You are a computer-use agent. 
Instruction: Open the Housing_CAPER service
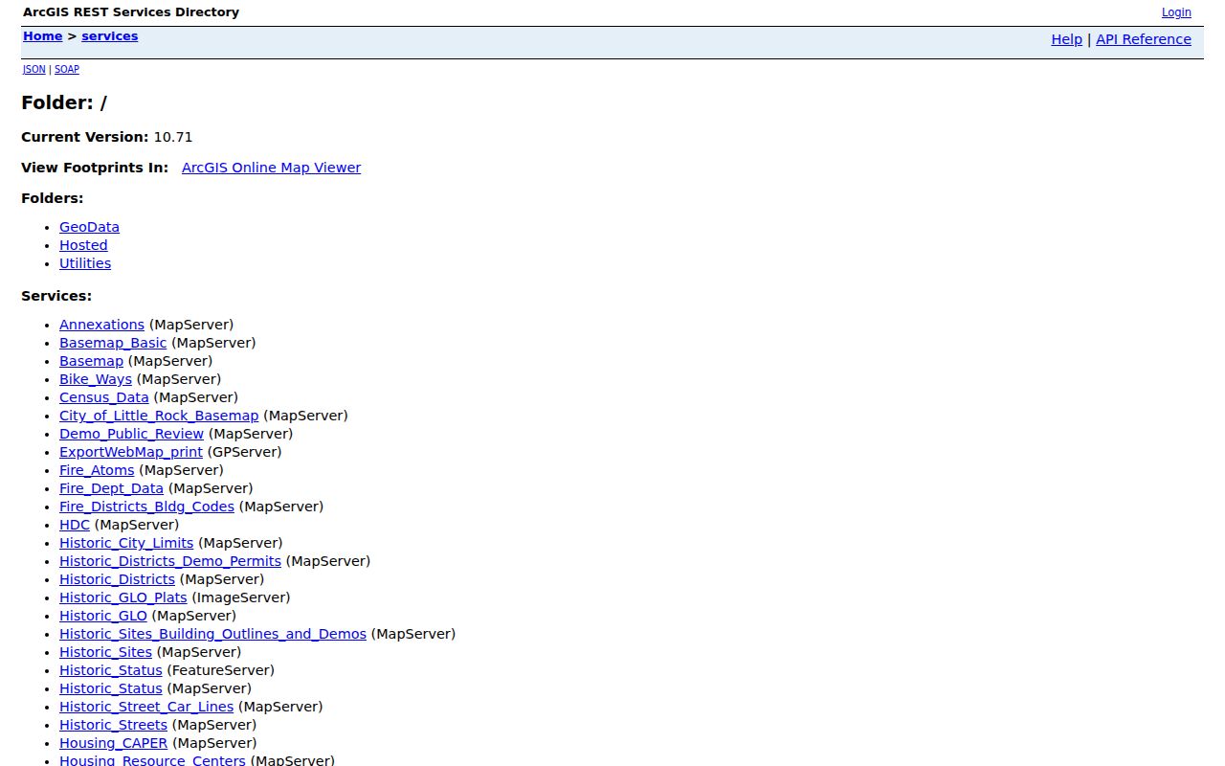pyautogui.click(x=113, y=743)
